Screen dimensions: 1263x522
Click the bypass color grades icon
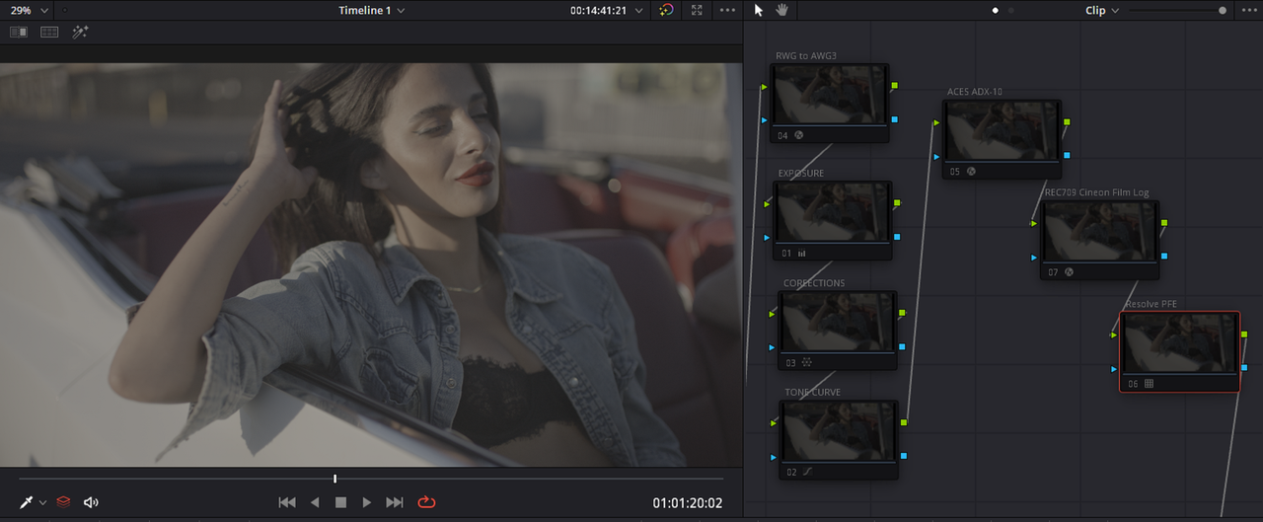click(667, 10)
